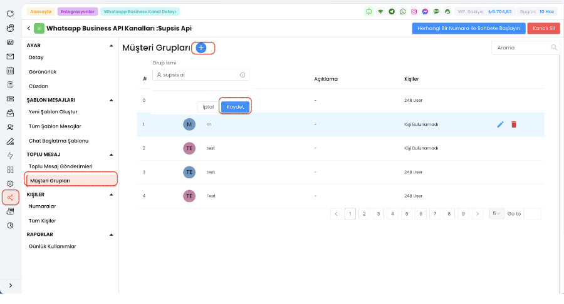Focus the Grup İsmi input field
This screenshot has width=564, height=304.
(x=201, y=75)
